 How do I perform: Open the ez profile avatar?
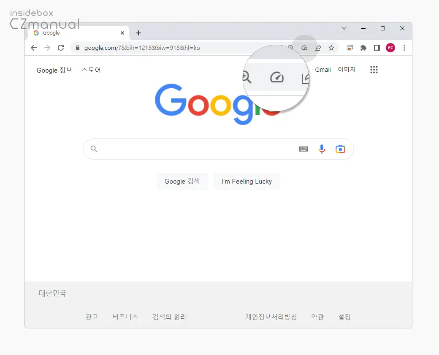390,48
